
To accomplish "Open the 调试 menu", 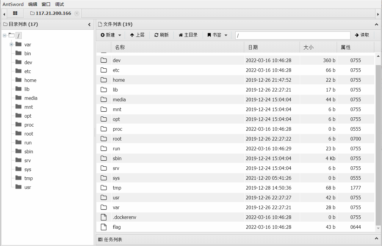I will (x=59, y=4).
